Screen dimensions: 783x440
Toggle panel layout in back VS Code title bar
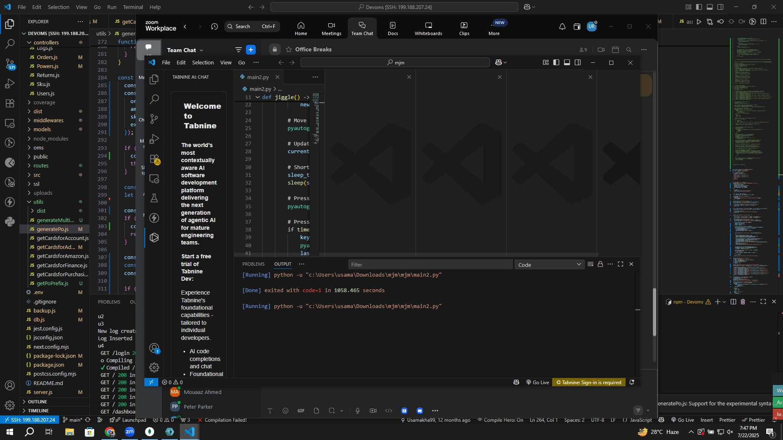coord(710,7)
